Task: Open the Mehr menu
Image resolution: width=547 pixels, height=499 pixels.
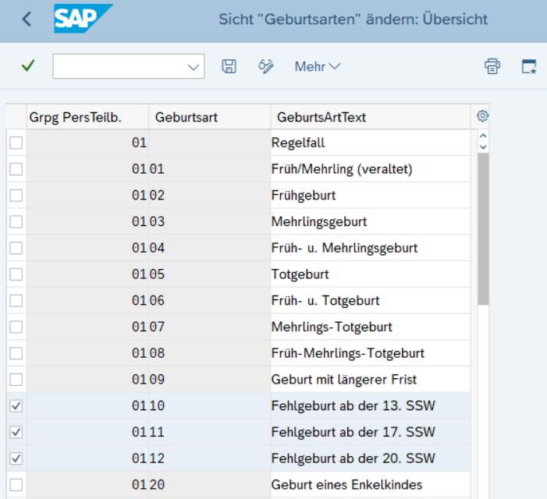Action: point(318,66)
